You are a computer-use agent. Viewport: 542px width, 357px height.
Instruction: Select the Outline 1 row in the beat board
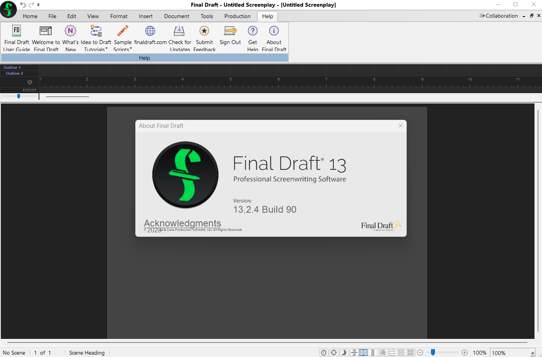pyautogui.click(x=19, y=68)
